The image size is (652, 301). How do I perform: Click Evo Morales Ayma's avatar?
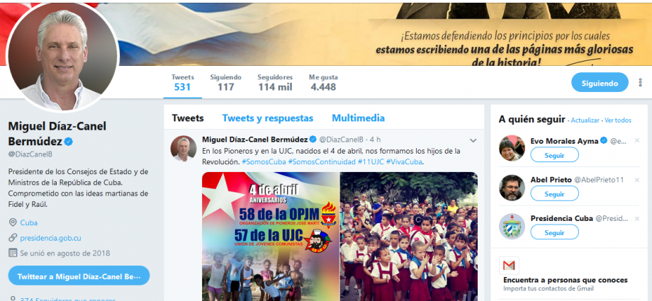click(512, 148)
